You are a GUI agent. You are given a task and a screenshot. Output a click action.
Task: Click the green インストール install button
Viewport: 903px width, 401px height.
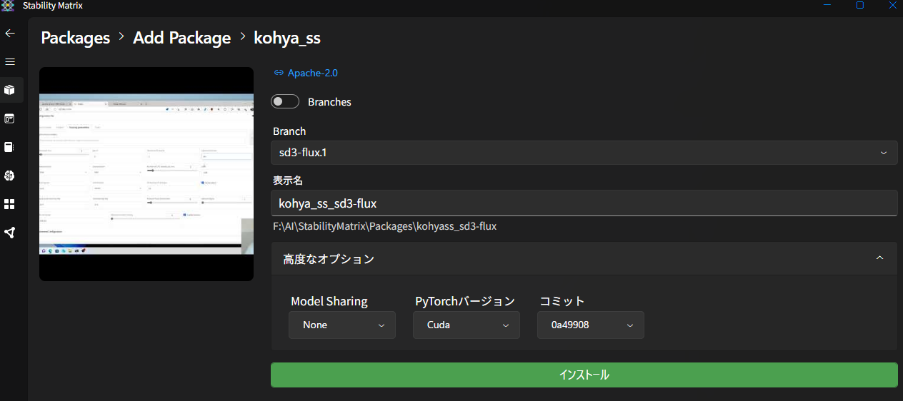(584, 375)
